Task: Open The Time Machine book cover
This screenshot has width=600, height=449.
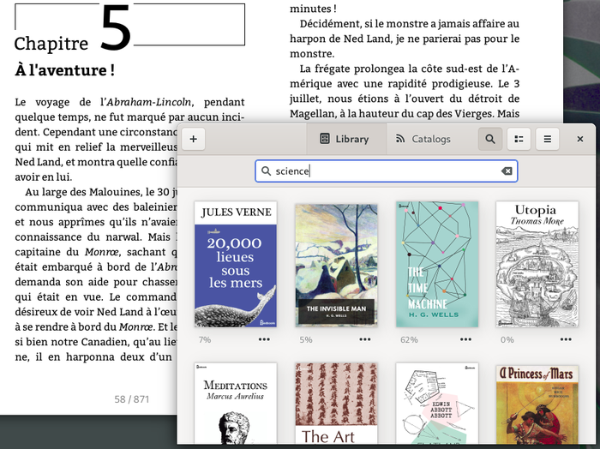Action: pos(437,264)
